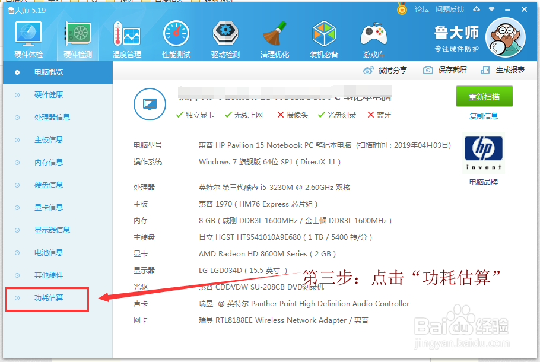Viewport: 540px width, 362px height.
Task: Click the 摄像头 camera indicator
Action: point(293,115)
